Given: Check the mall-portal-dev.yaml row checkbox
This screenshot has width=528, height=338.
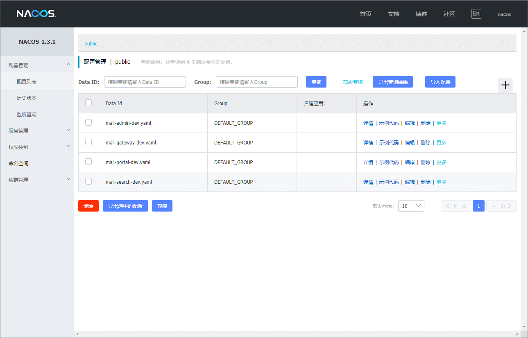Looking at the screenshot, I should (x=88, y=162).
